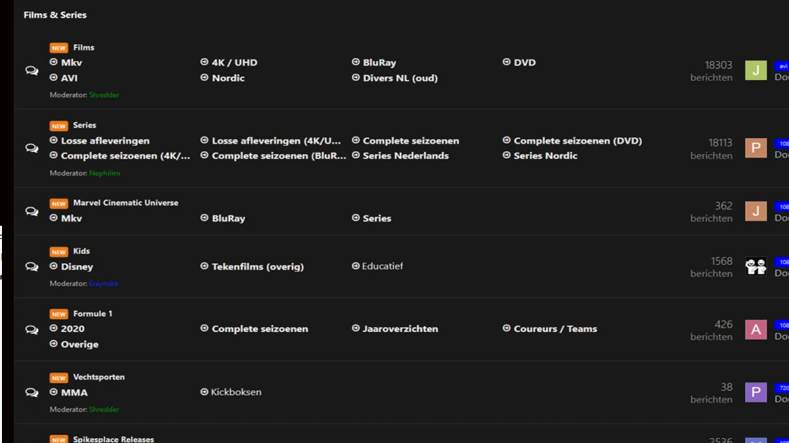The height and width of the screenshot is (443, 789).
Task: Open the Marvel Cinematic Universe forum title
Action: [126, 203]
